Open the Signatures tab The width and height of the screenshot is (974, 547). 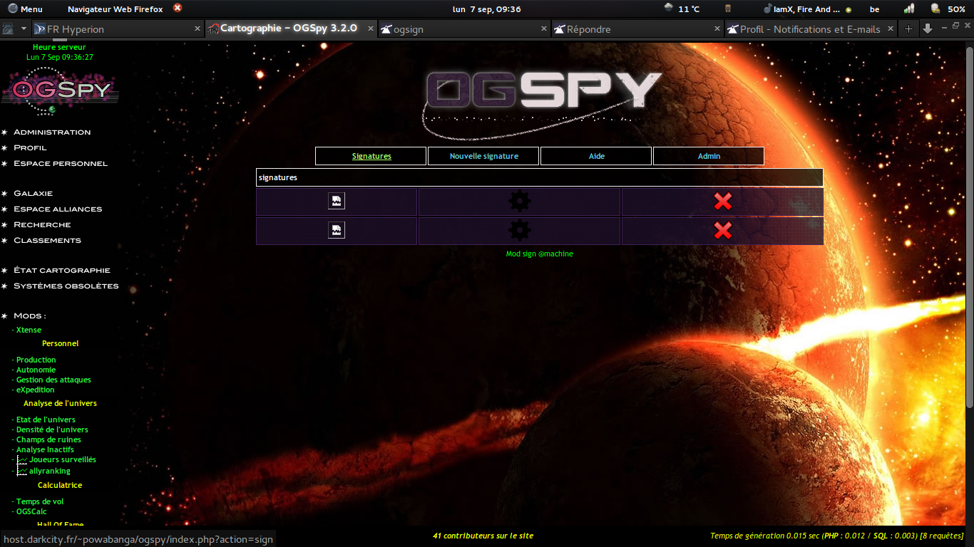click(371, 156)
